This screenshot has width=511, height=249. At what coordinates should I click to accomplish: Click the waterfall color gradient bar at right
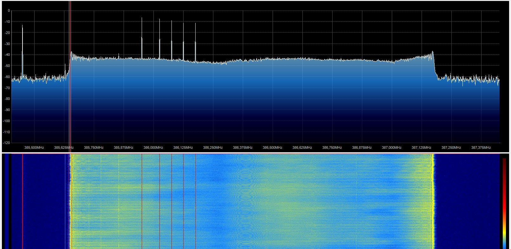[x=504, y=203]
